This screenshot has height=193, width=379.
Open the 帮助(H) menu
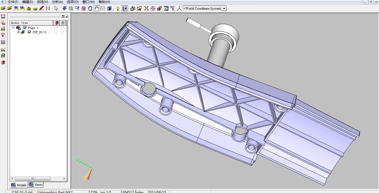pos(104,2)
